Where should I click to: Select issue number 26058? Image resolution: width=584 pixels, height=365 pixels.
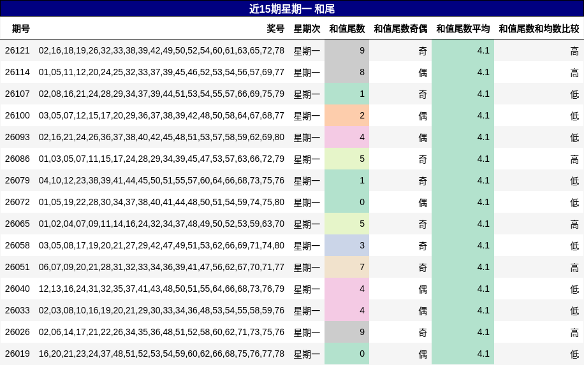tap(17, 245)
